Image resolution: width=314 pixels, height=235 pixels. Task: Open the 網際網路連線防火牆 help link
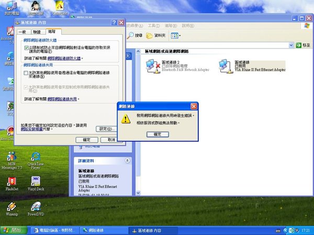(64, 58)
